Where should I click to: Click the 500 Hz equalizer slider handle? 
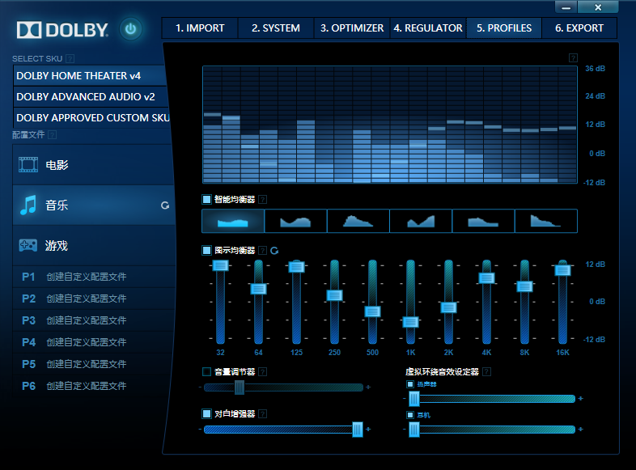372,311
